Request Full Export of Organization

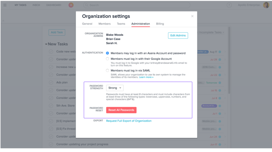point(129,121)
